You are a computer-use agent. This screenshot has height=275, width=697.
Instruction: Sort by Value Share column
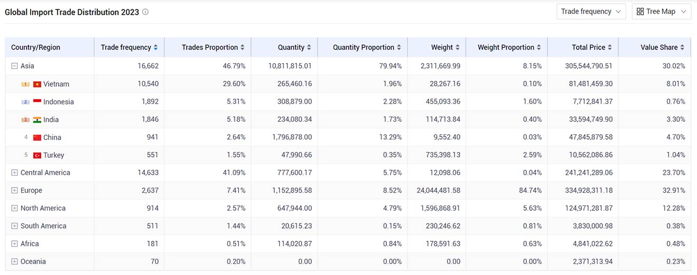pos(682,47)
